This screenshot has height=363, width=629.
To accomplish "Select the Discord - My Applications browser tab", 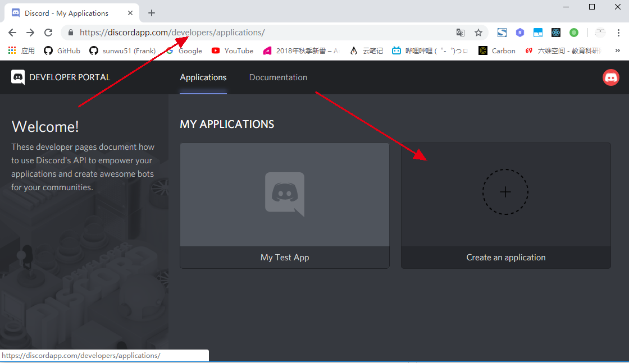I will (x=72, y=13).
